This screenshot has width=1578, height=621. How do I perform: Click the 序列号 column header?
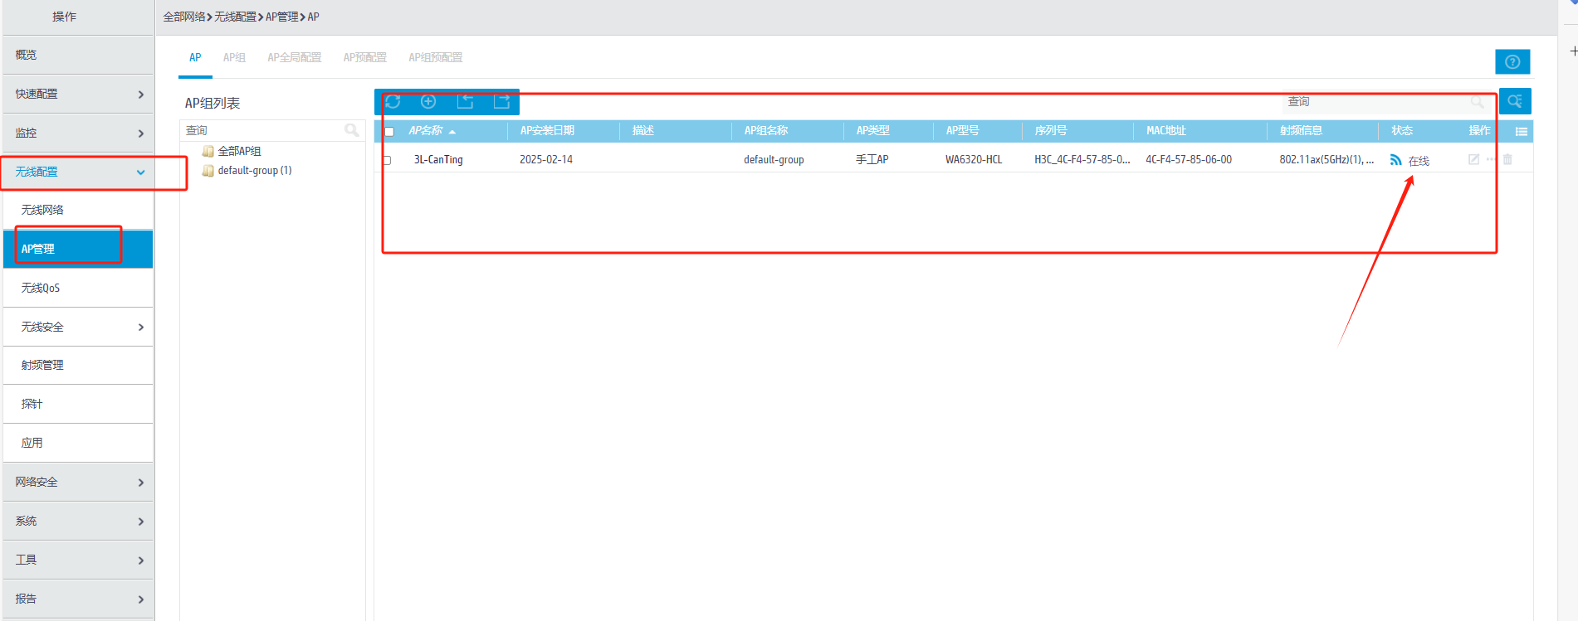click(1051, 131)
